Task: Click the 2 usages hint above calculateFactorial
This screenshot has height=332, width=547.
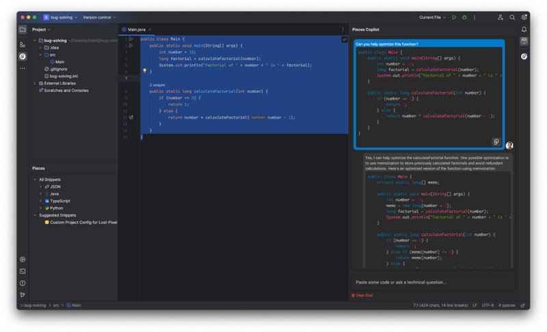Action: (x=157, y=85)
